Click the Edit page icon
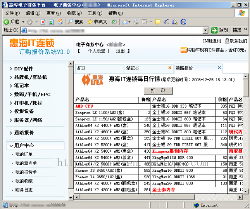 (x=145, y=22)
